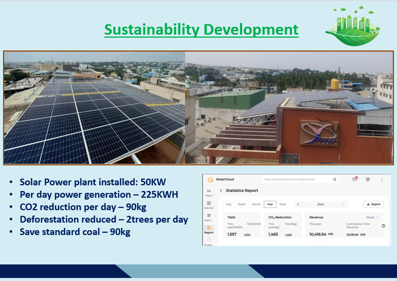Open the More link in Revenue

(372, 217)
